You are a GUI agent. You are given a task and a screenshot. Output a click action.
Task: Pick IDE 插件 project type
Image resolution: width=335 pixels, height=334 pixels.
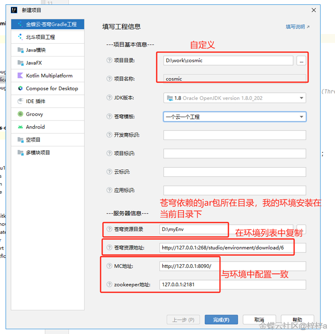tap(48, 101)
